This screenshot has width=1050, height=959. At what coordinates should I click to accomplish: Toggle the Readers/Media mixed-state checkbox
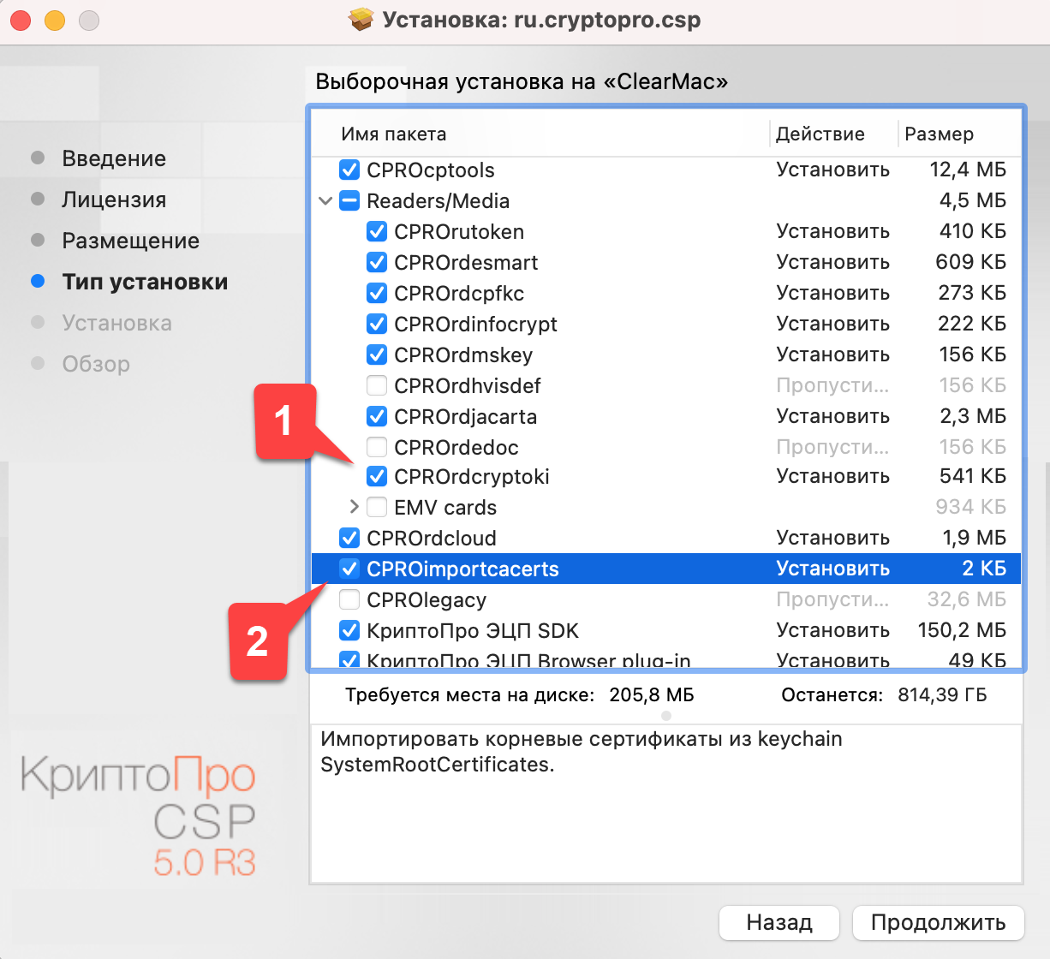[349, 200]
